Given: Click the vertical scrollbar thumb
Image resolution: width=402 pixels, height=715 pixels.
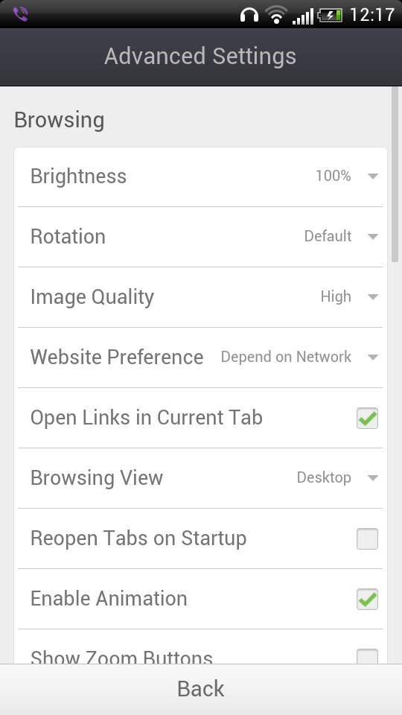Looking at the screenshot, I should coord(395,174).
